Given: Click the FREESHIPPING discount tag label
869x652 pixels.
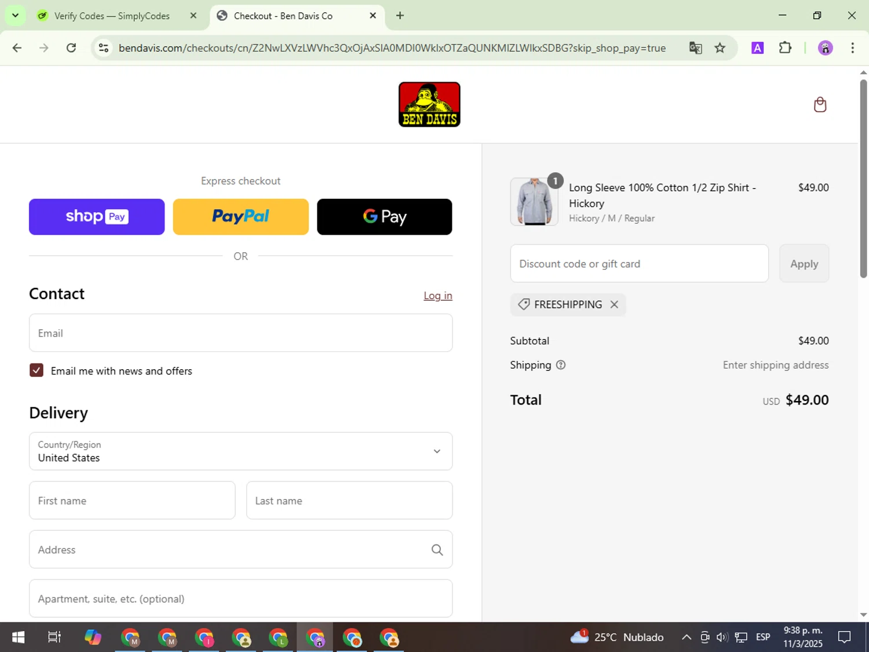Looking at the screenshot, I should tap(568, 304).
